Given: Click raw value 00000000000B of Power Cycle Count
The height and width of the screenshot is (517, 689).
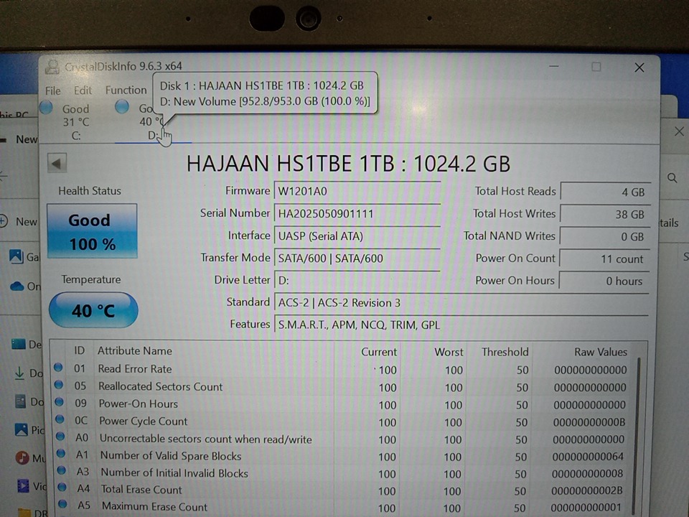Looking at the screenshot, I should tap(589, 422).
